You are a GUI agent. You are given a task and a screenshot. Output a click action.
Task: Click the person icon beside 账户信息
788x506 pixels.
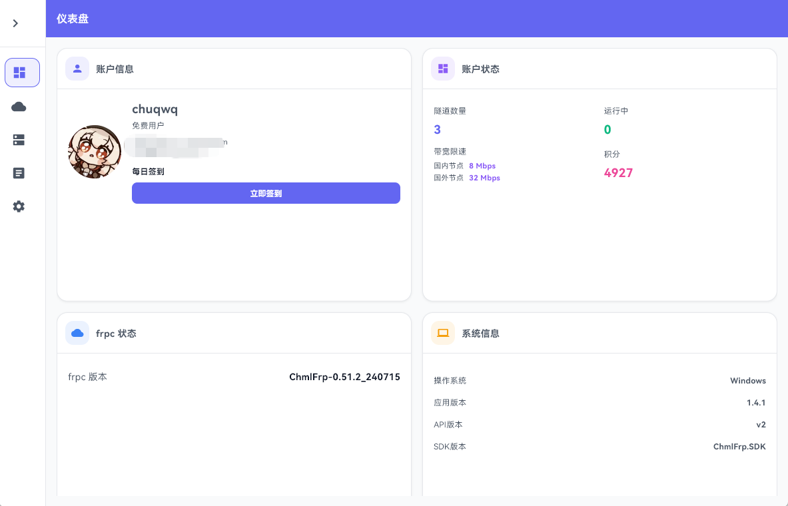click(77, 69)
